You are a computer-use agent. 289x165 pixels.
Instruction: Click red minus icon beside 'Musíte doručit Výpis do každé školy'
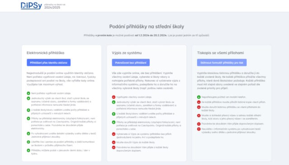(114, 142)
